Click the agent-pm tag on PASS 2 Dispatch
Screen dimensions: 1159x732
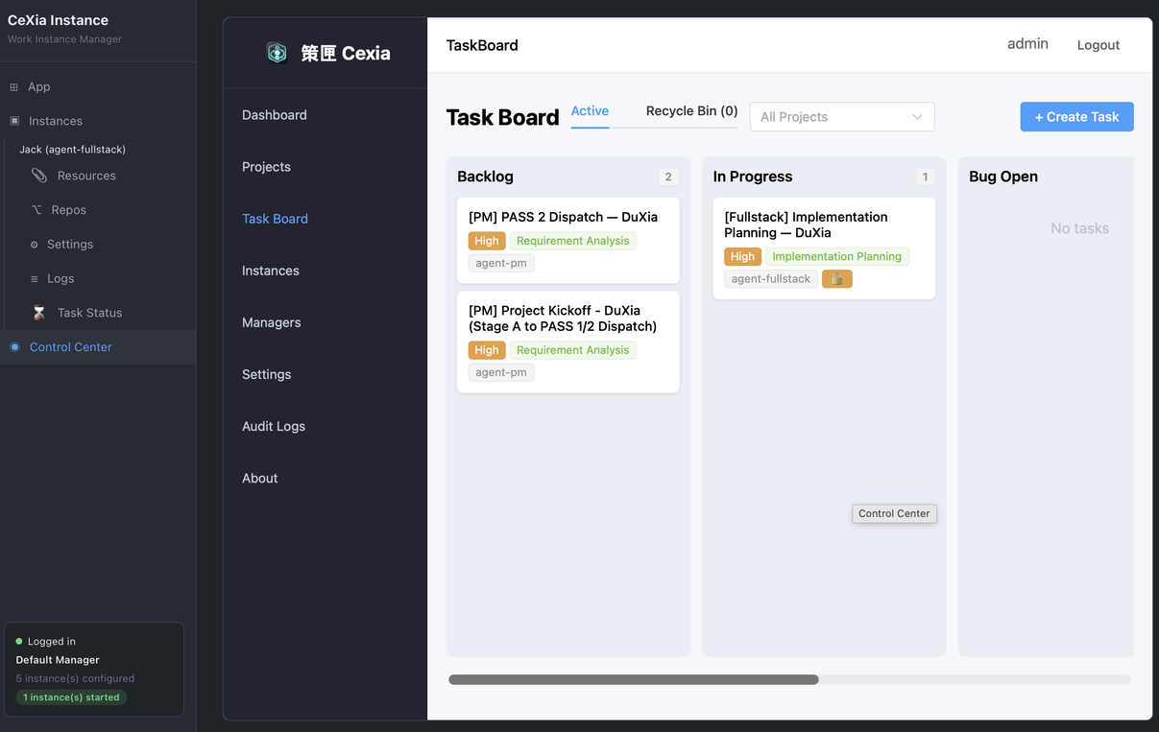[x=501, y=263]
